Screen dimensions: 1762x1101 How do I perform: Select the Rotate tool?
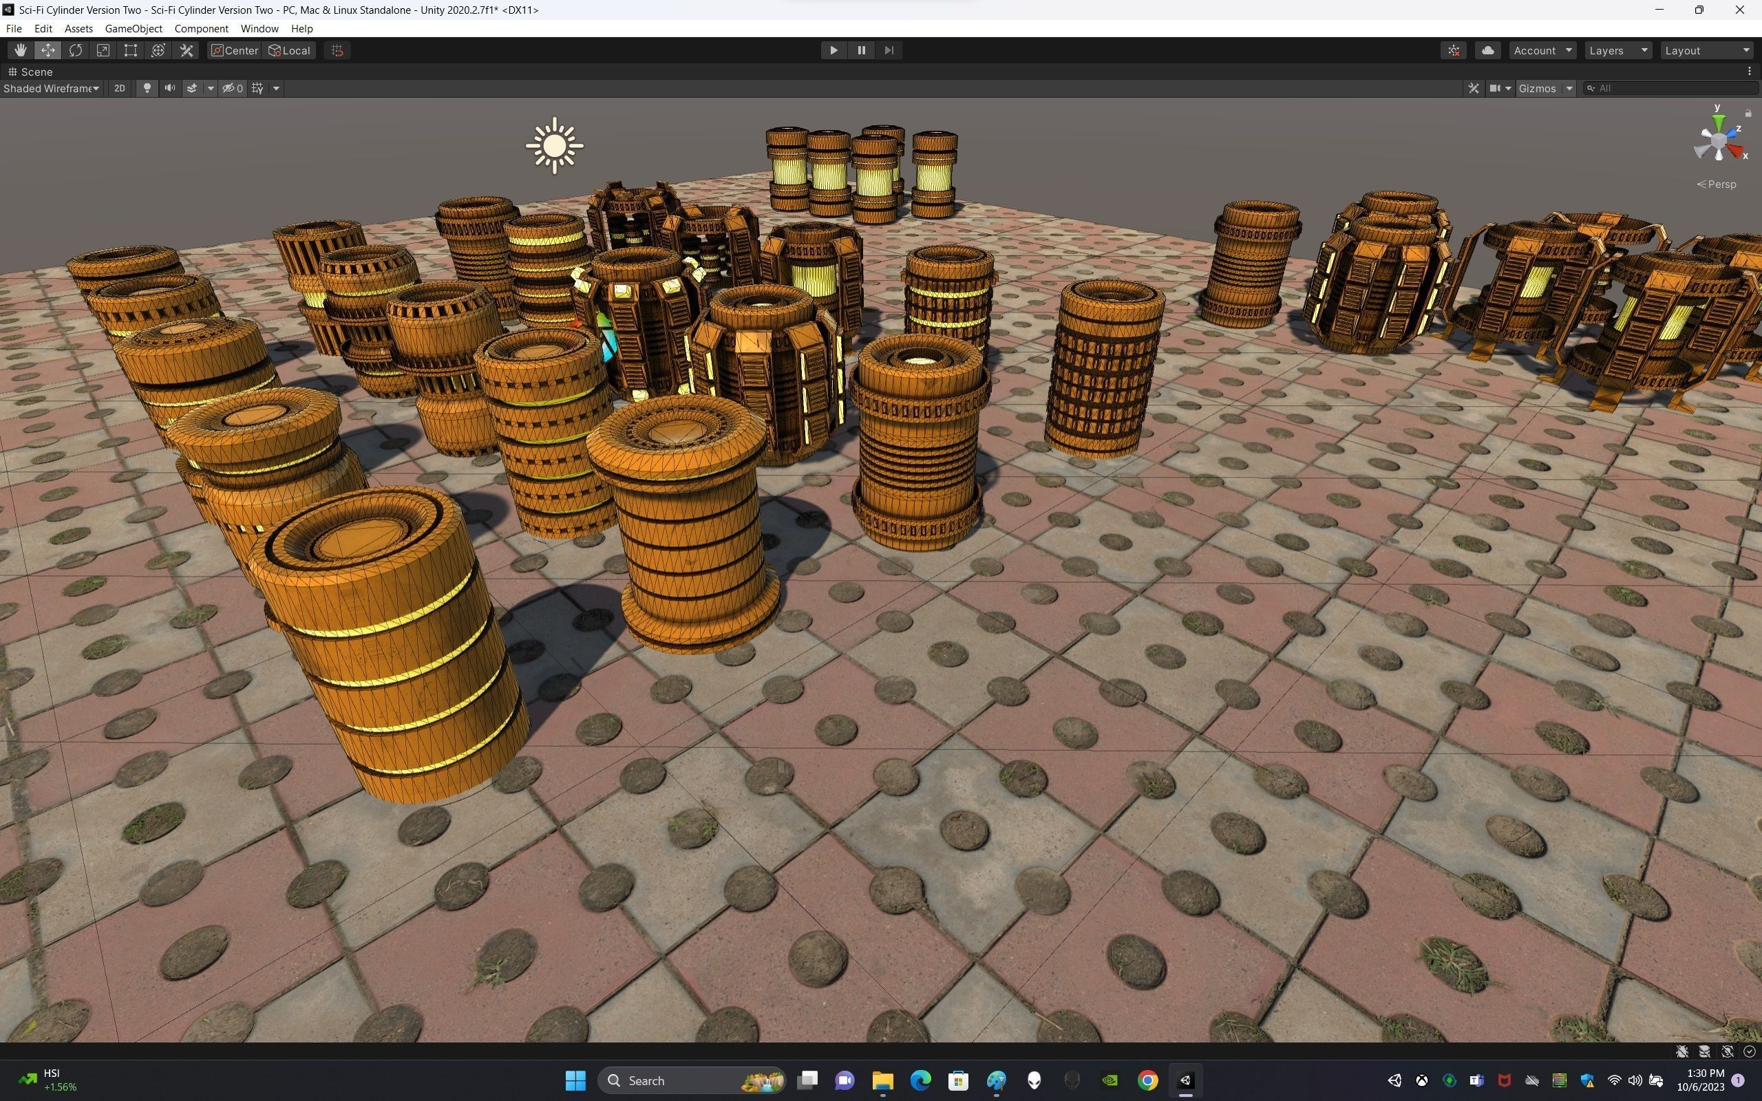76,50
